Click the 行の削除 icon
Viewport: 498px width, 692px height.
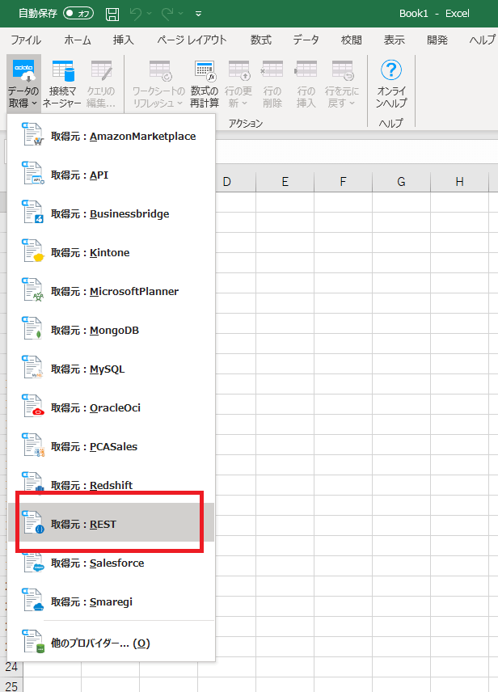pos(272,84)
